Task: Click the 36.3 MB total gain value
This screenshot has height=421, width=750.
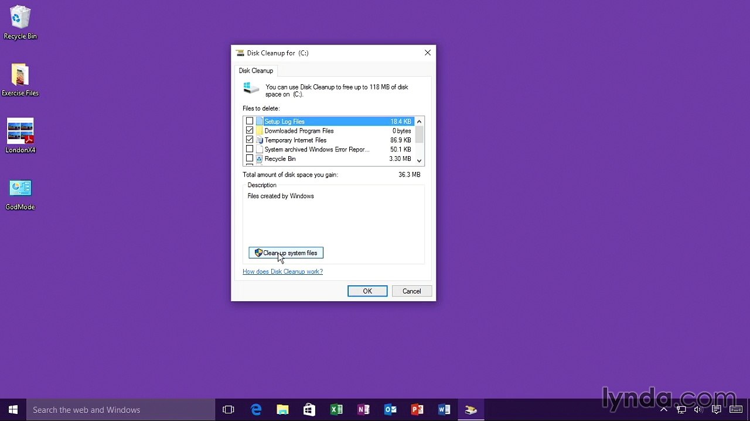Action: point(410,175)
